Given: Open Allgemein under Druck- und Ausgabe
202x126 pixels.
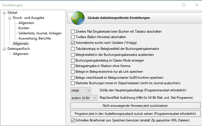Looking at the screenshot, I should 26,23.
